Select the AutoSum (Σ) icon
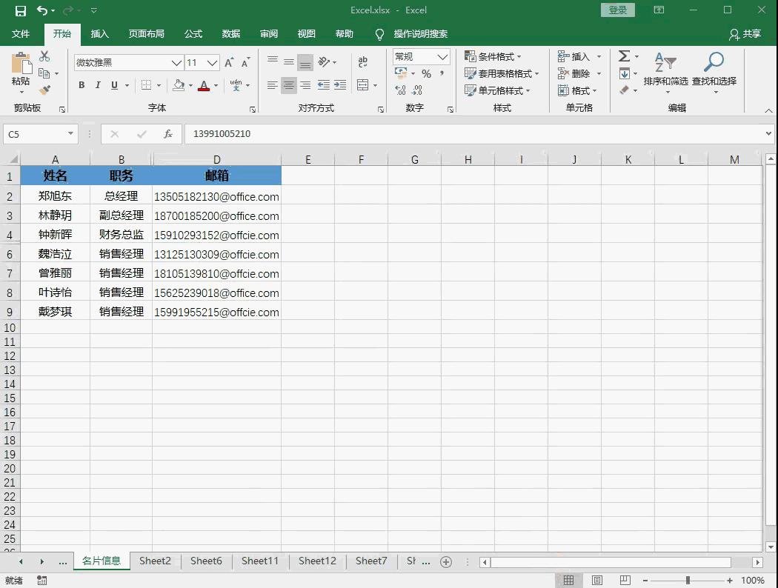Screen dimensions: 778x588 (625, 56)
